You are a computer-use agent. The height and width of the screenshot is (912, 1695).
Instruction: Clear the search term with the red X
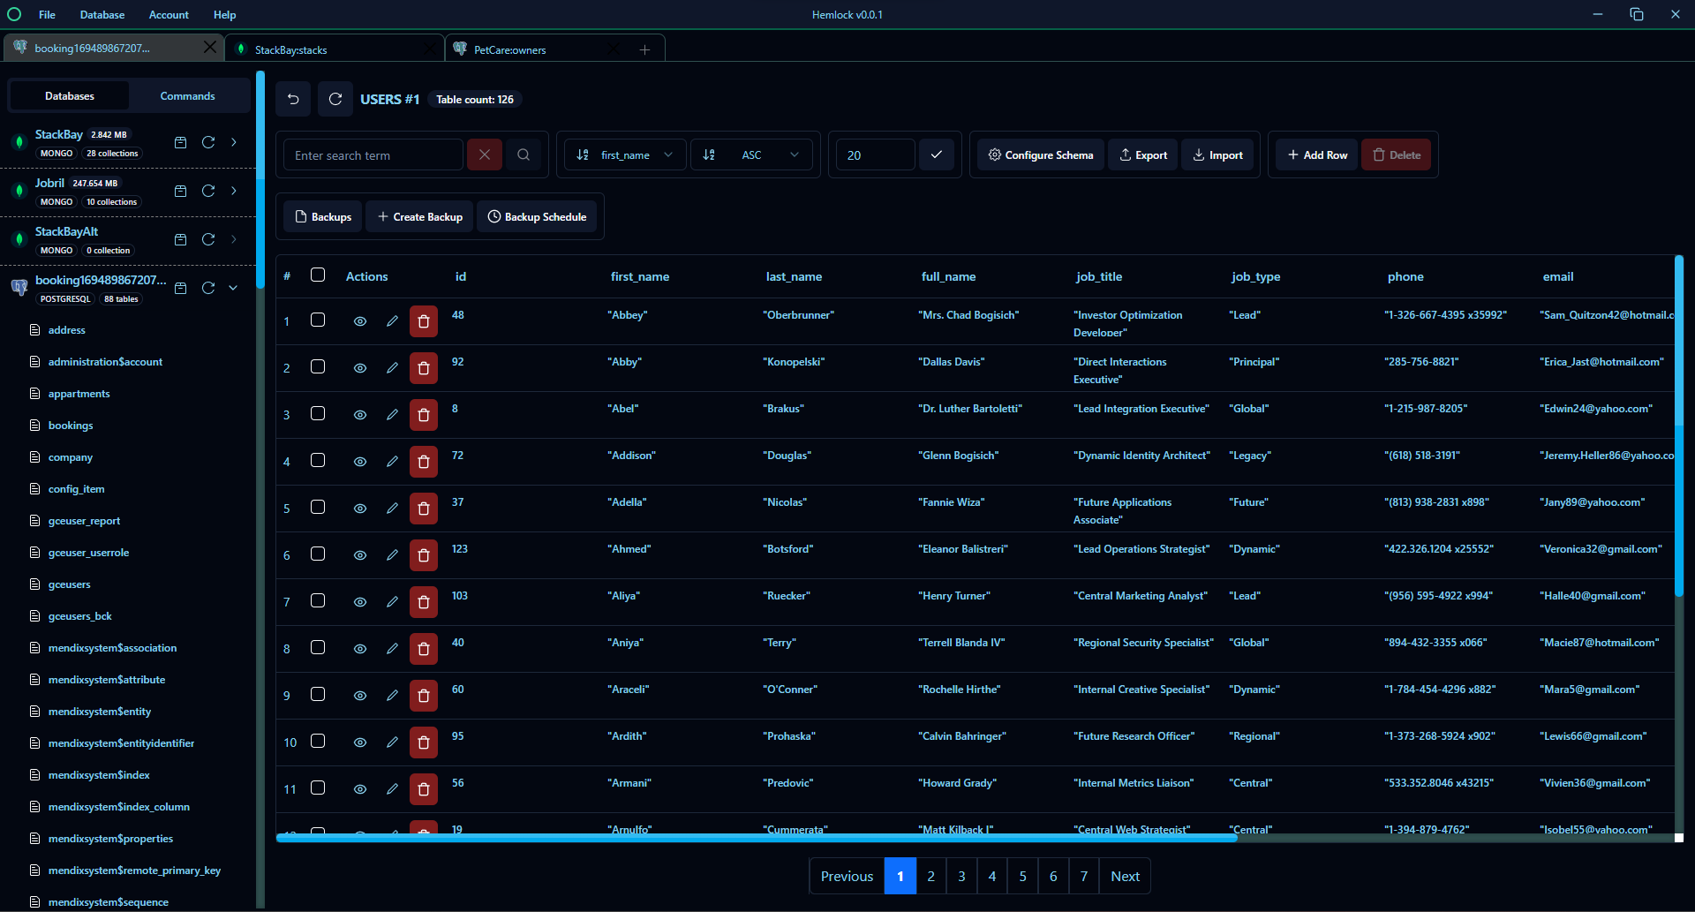tap(485, 155)
